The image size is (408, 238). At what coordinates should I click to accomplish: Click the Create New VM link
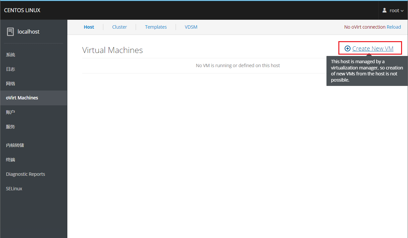373,48
